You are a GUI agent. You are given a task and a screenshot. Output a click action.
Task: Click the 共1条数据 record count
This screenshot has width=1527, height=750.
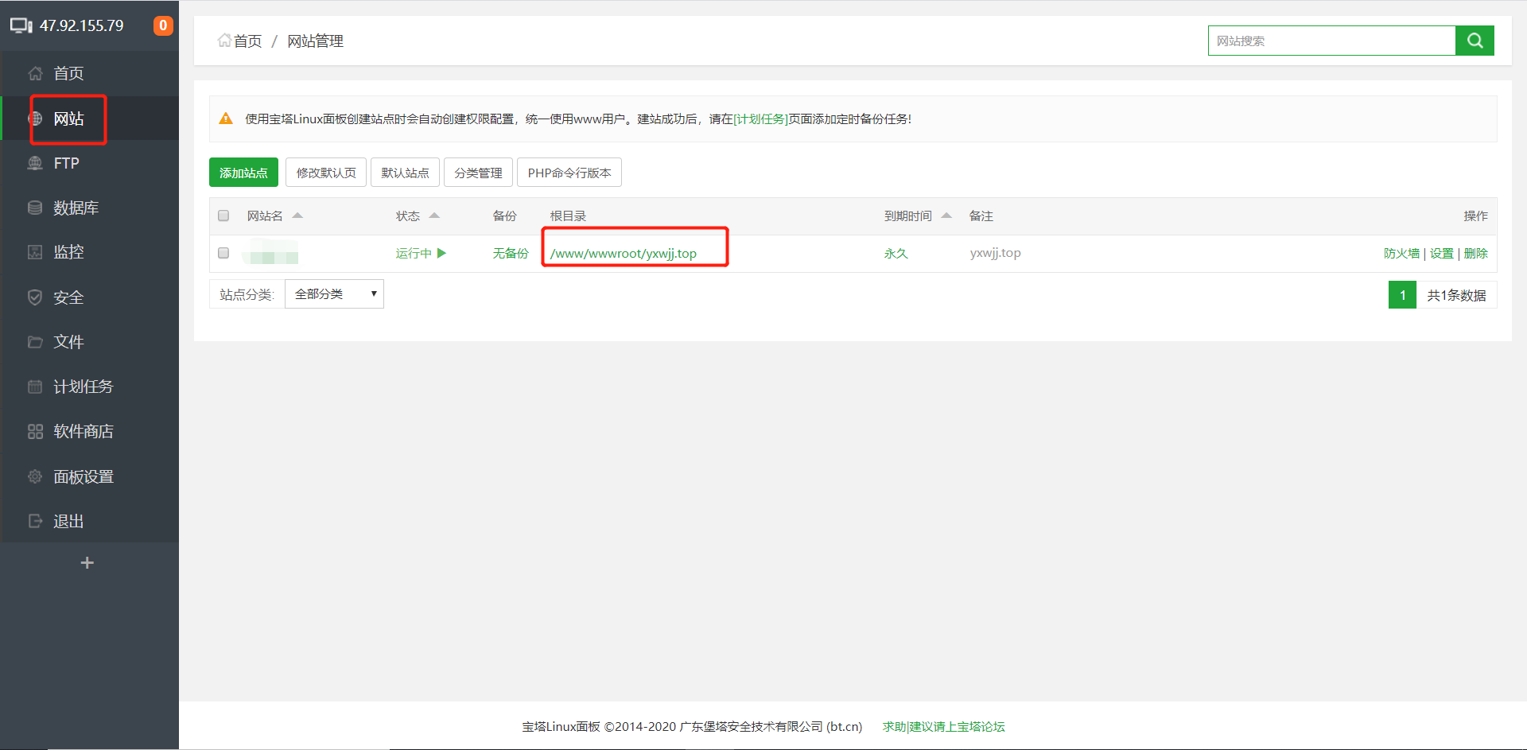pyautogui.click(x=1456, y=295)
